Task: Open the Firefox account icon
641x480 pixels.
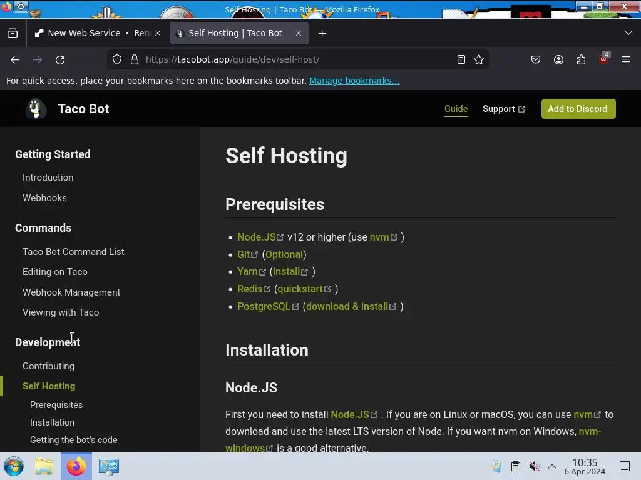Action: 558,59
